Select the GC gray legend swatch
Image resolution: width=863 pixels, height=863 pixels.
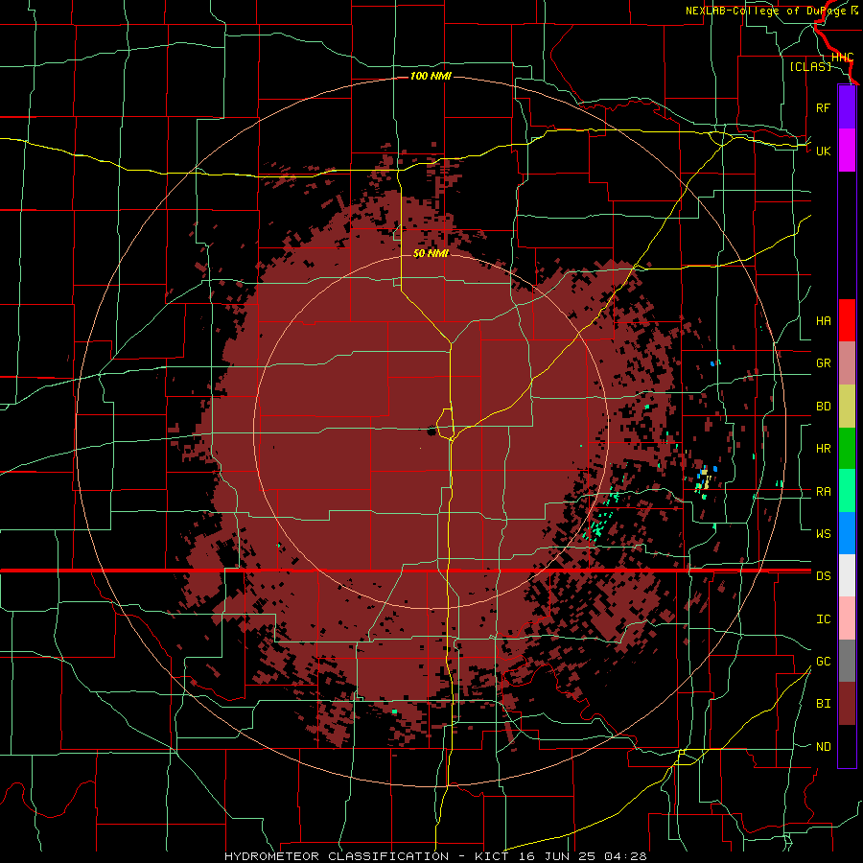point(847,661)
